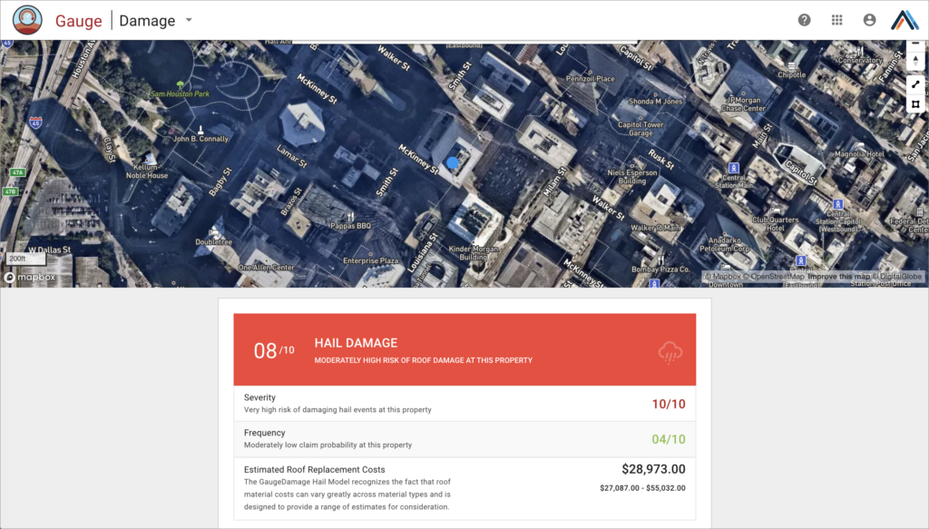Click the Doubletree hotel label
The height and width of the screenshot is (529, 929).
tap(214, 241)
